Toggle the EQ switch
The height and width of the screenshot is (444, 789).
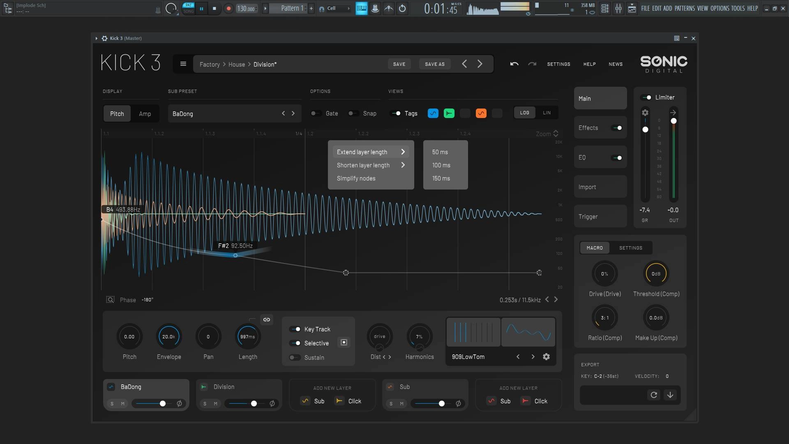tap(617, 157)
